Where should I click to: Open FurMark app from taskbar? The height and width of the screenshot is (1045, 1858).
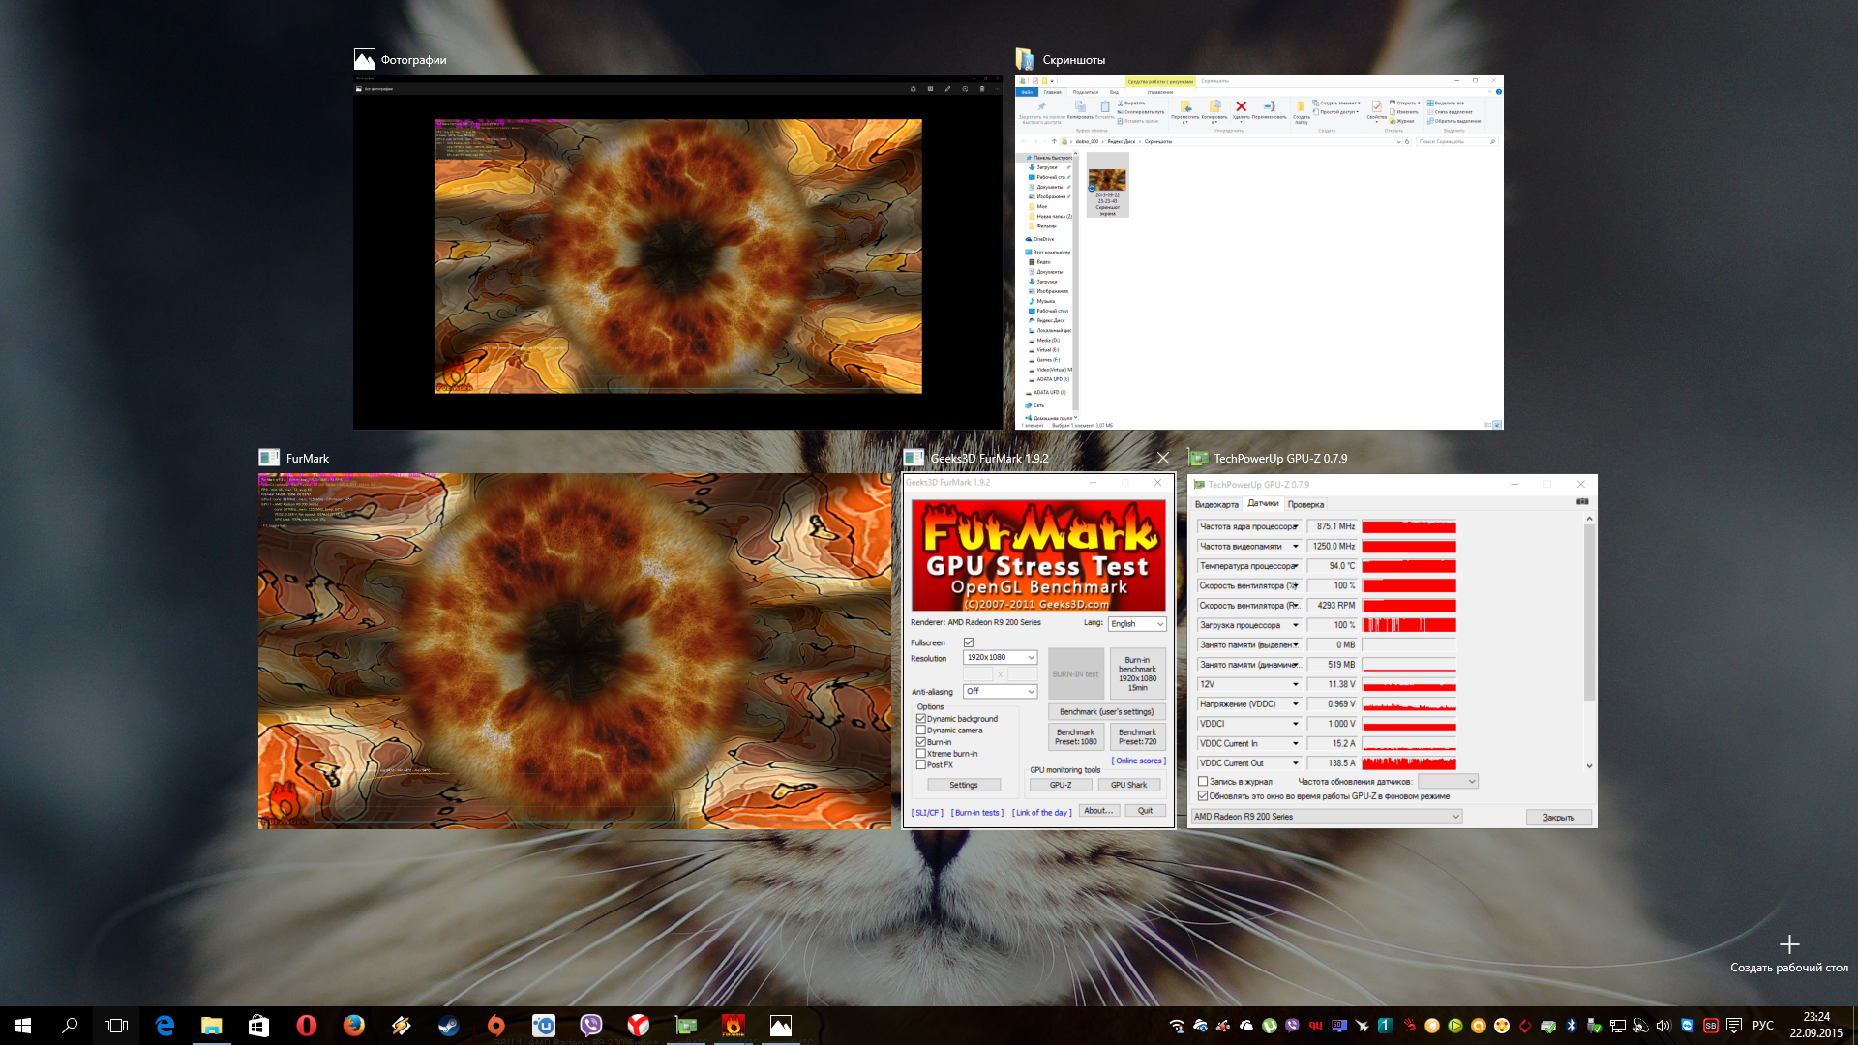pyautogui.click(x=733, y=1026)
